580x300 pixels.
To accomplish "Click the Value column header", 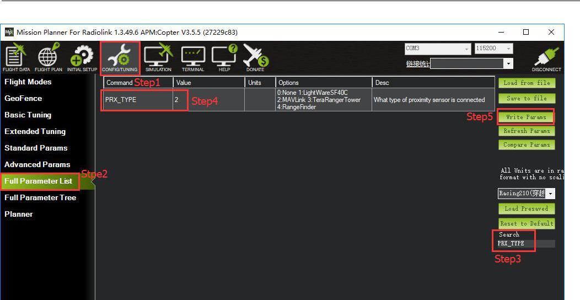I will [208, 83].
